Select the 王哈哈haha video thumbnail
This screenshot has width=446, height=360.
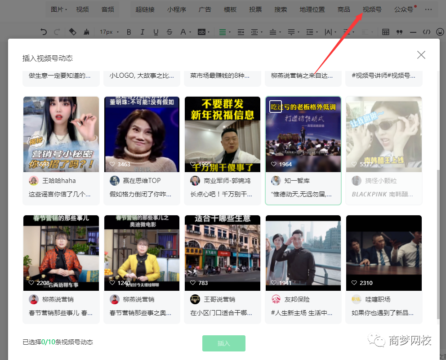[x=61, y=134]
